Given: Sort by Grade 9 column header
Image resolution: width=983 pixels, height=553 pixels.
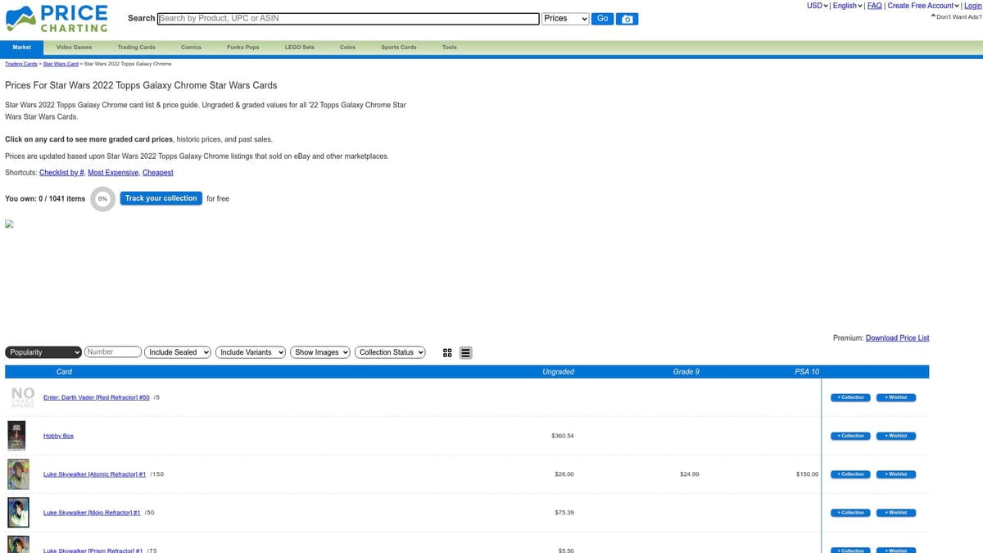Looking at the screenshot, I should pos(686,372).
